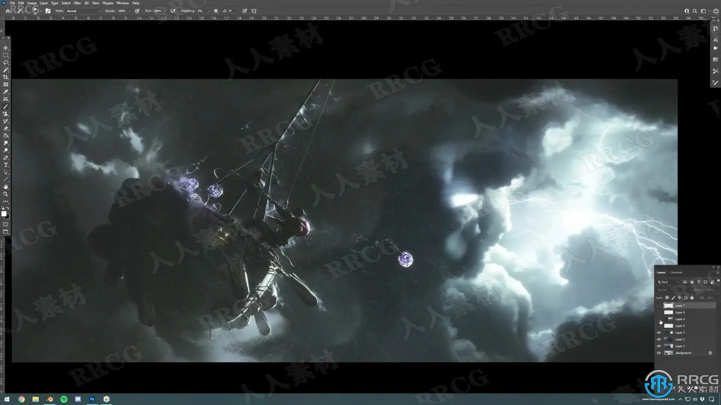Open the Search magnifier in options bar
The height and width of the screenshot is (405, 721).
click(x=695, y=11)
